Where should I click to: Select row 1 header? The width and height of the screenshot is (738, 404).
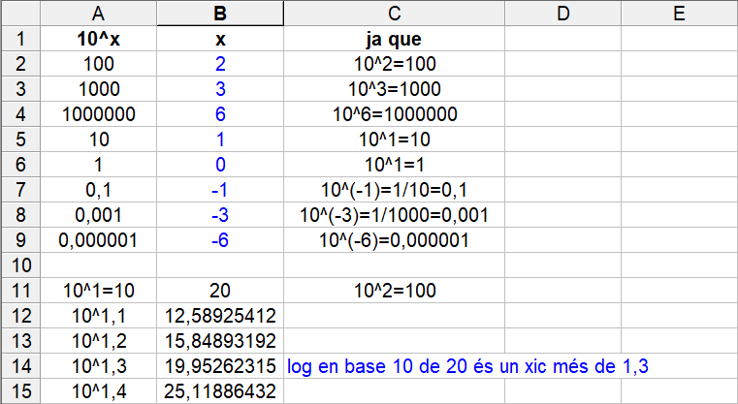[x=20, y=40]
